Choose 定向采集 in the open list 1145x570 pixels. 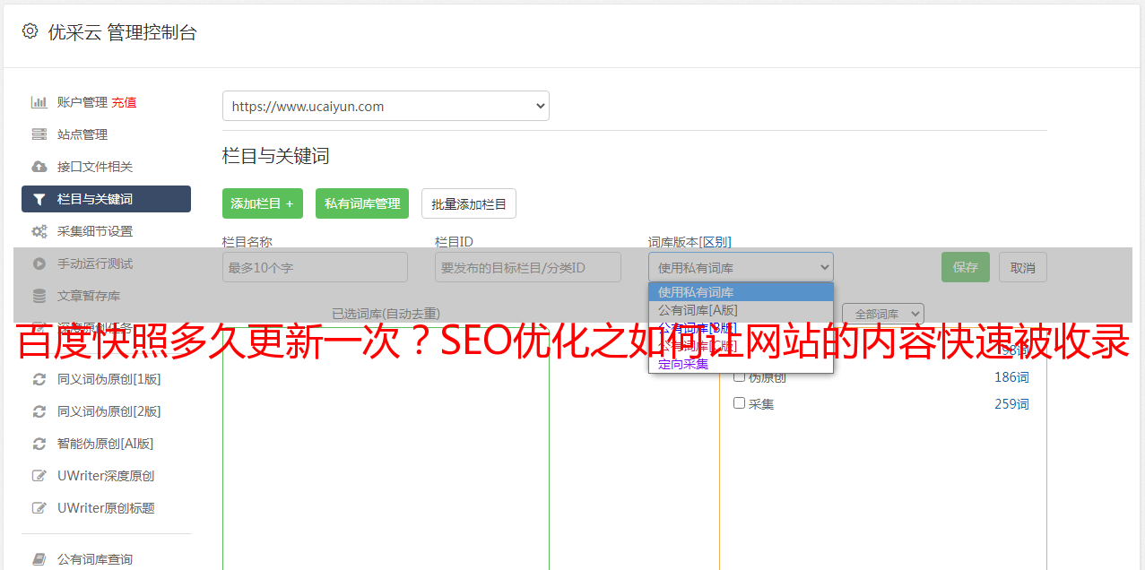click(741, 364)
